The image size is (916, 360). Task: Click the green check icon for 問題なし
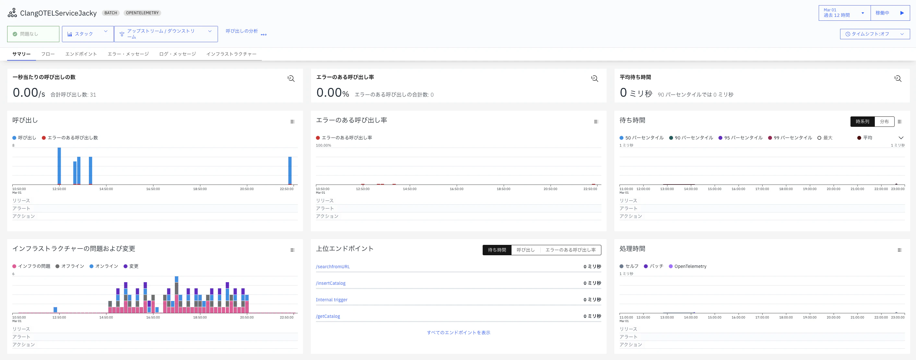15,34
